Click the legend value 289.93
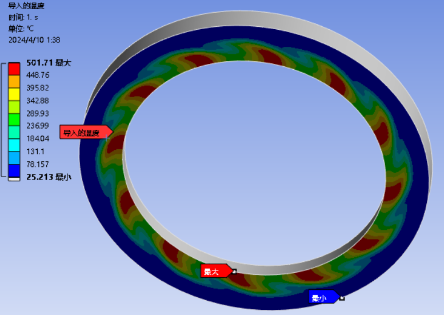 point(38,113)
